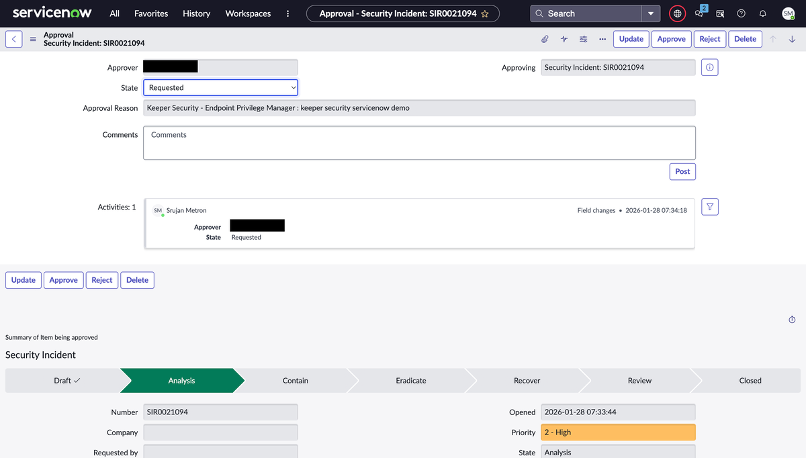Click into the Comments text area
This screenshot has height=458, width=806.
point(419,142)
